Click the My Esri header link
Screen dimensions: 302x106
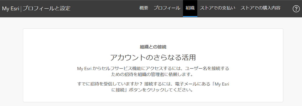click(x=10, y=9)
